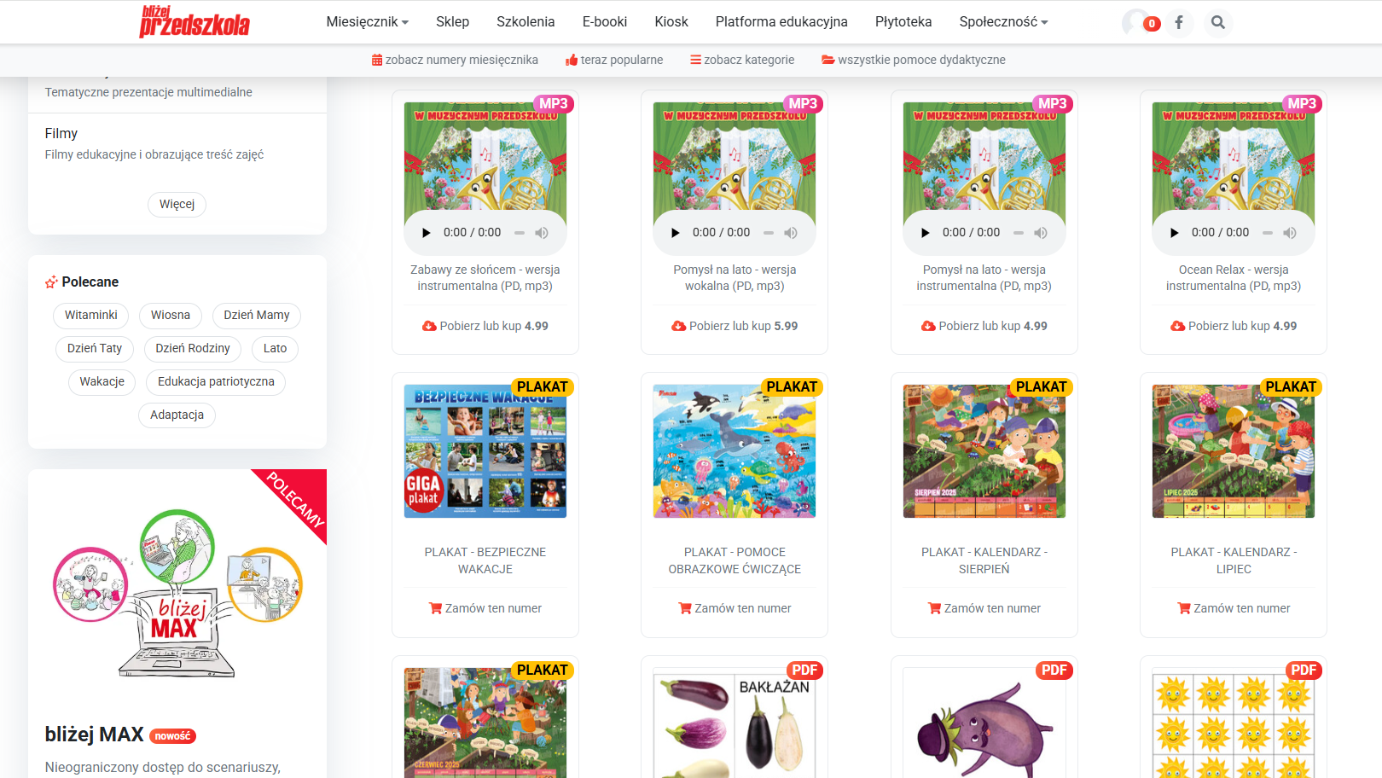Image resolution: width=1382 pixels, height=778 pixels.
Task: Select the Dzień Mamy tag
Action: click(257, 315)
